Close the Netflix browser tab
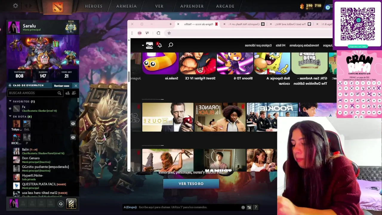Screen dimensions: 382x215 [x=178, y=24]
